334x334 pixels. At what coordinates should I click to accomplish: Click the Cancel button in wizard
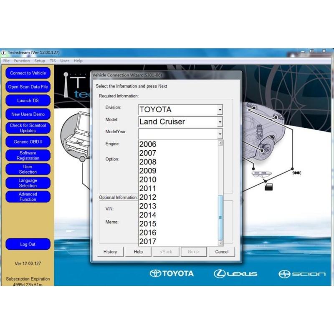[222, 252]
